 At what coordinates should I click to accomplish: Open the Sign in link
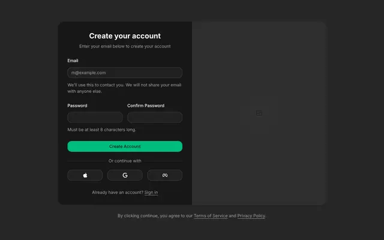point(151,193)
